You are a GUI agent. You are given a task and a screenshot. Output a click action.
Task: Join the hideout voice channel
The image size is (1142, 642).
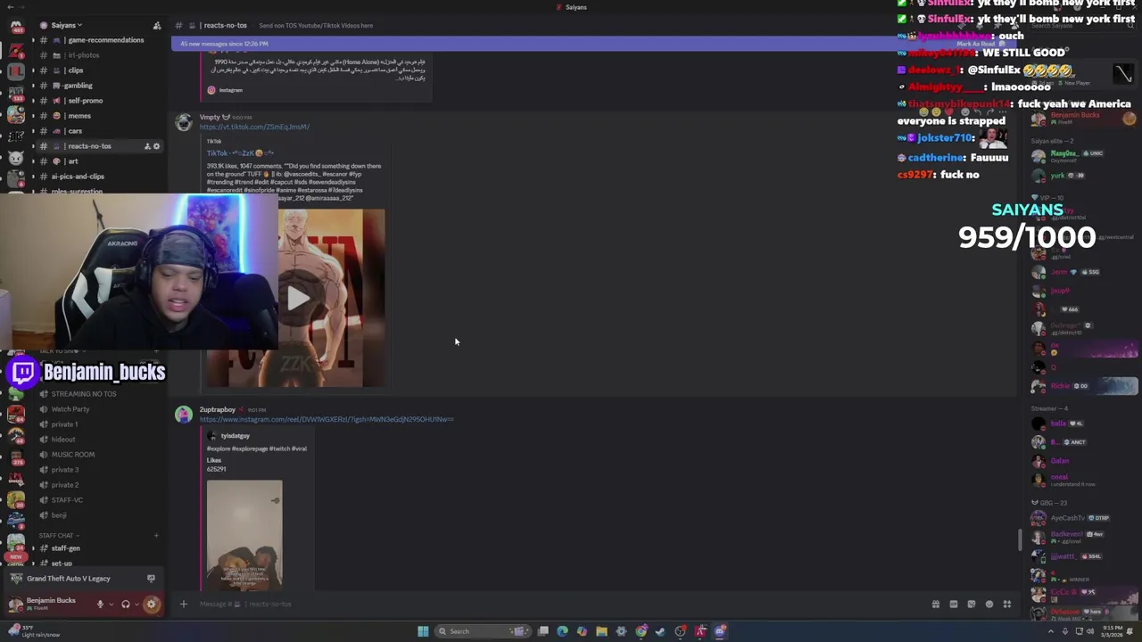point(62,440)
